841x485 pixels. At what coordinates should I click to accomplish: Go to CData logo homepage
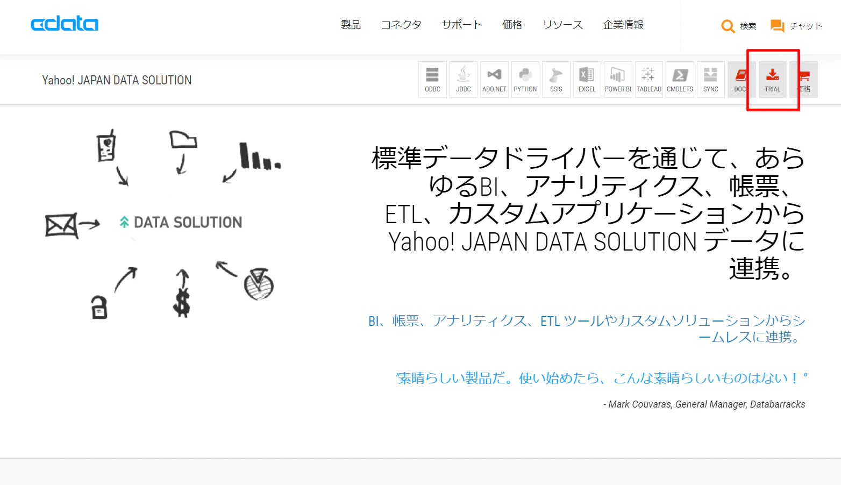65,24
